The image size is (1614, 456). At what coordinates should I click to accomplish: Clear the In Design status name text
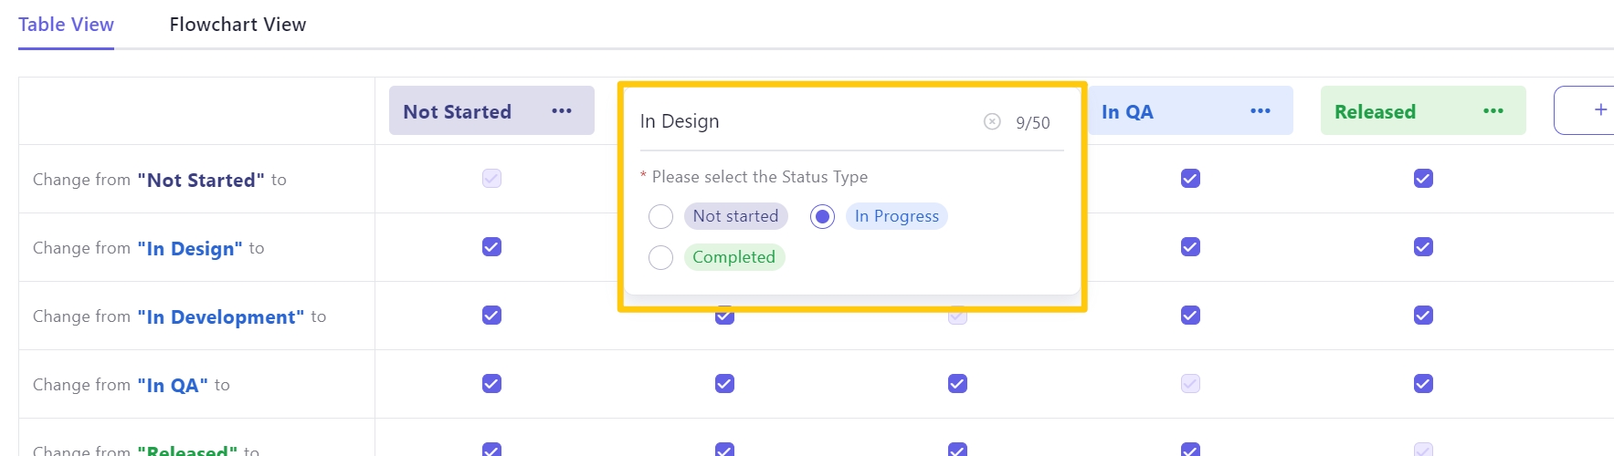[992, 121]
